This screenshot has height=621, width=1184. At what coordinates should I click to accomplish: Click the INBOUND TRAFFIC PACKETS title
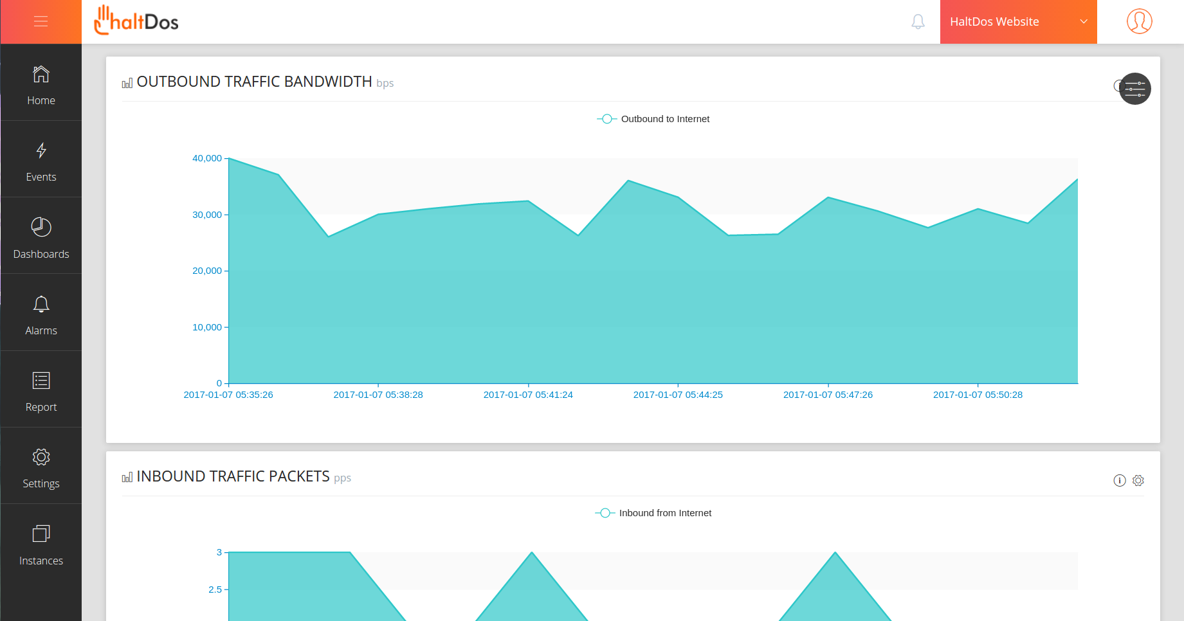pyautogui.click(x=233, y=476)
